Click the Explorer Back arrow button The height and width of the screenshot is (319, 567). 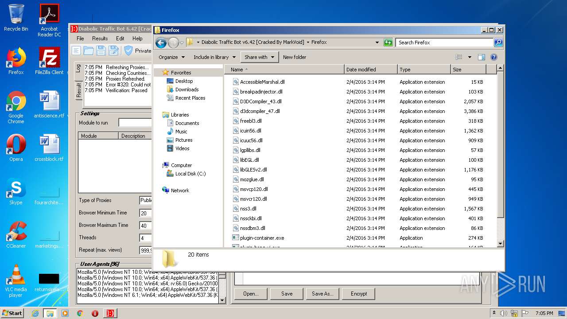(161, 43)
